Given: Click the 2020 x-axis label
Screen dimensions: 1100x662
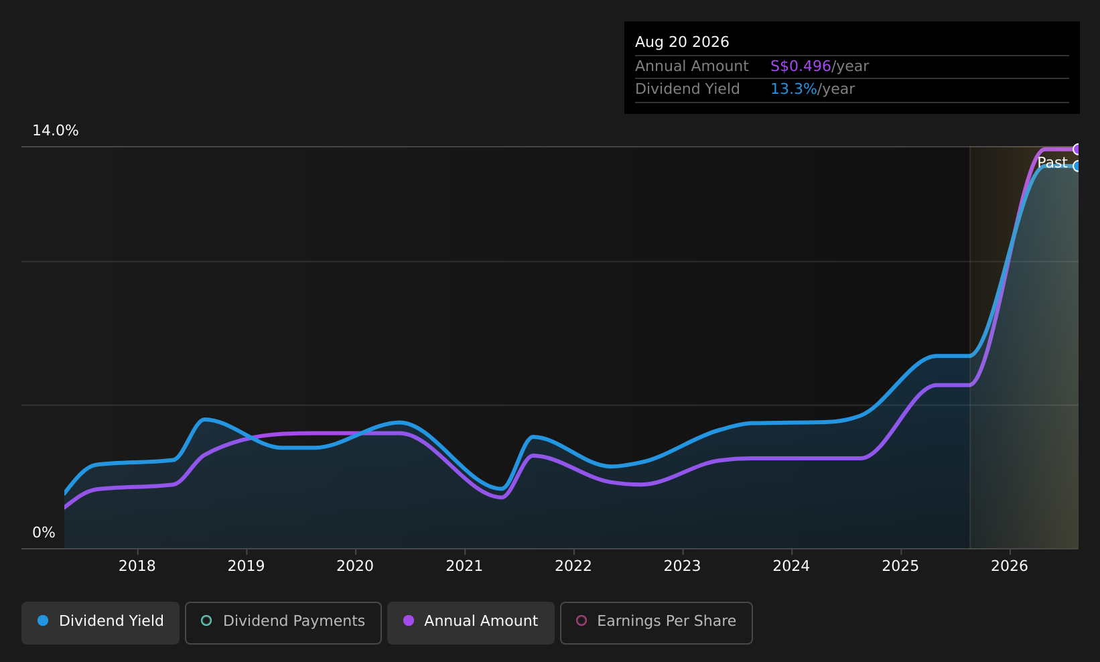Looking at the screenshot, I should 355,566.
